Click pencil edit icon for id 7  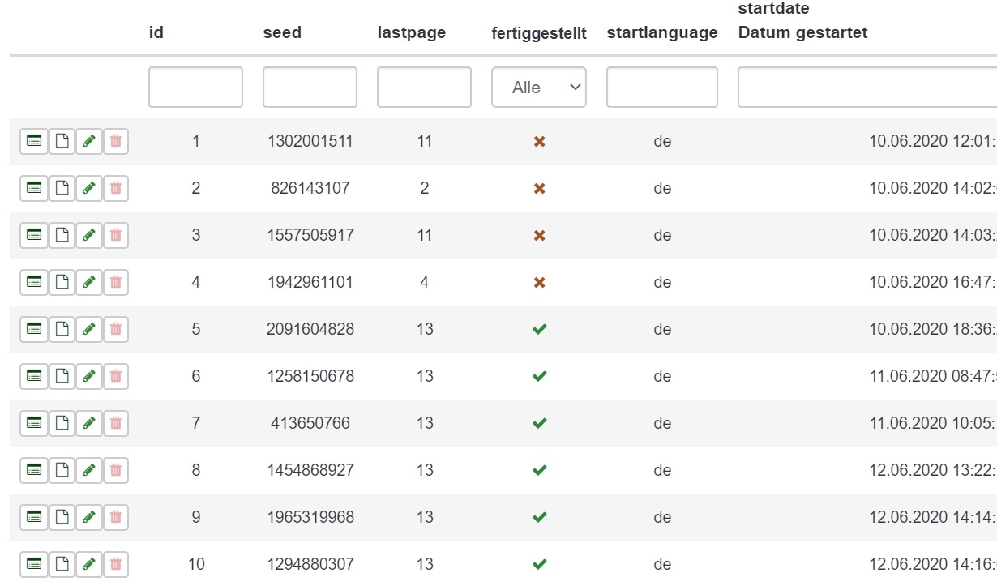tap(89, 423)
